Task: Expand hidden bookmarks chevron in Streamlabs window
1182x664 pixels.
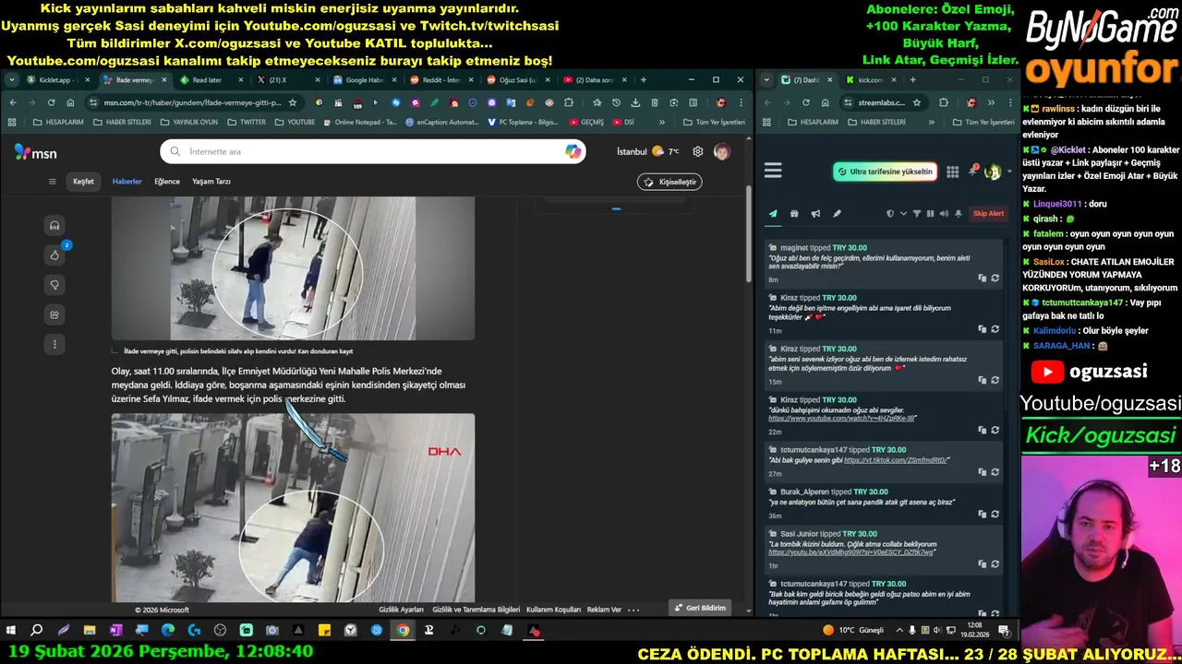Action: pos(930,122)
